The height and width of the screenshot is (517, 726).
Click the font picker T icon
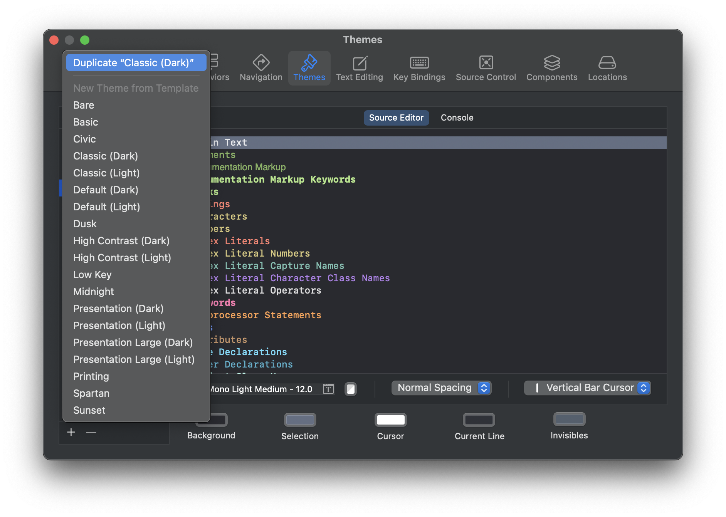328,389
